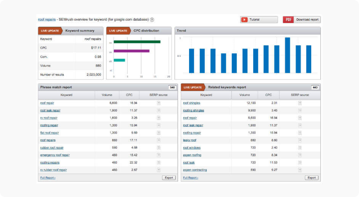Viewport: 359px width, 197px height.
Task: Click LIVE UPDATE badge on Keyword summary
Action: pos(50,31)
